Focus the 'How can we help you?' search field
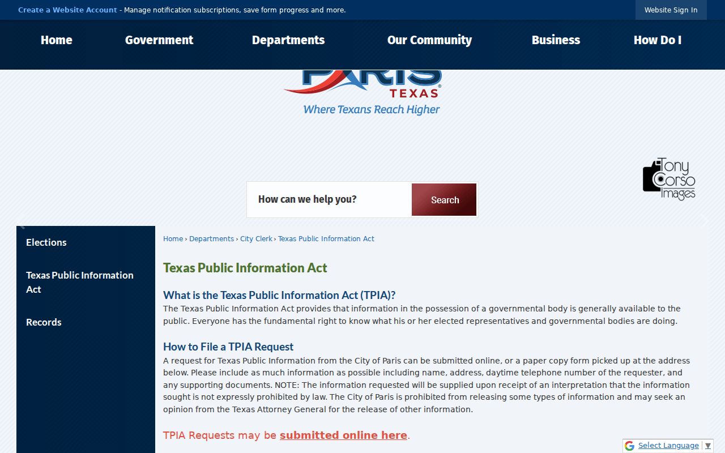 [330, 199]
